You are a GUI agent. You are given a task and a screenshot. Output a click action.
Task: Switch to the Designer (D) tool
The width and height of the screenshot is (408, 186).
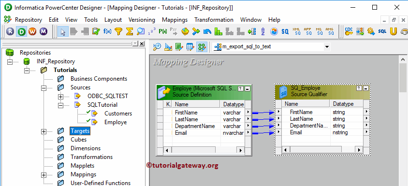click(x=21, y=31)
